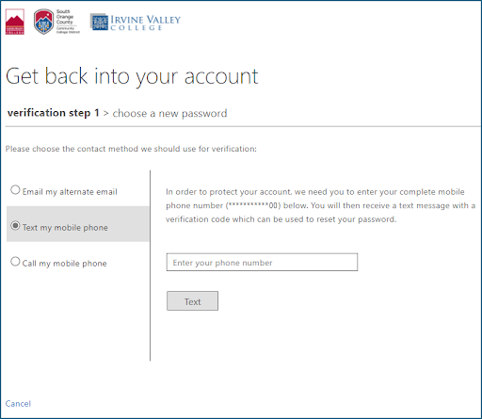Click the 'verification step 1' breadcrumb
The image size is (482, 419).
(54, 113)
